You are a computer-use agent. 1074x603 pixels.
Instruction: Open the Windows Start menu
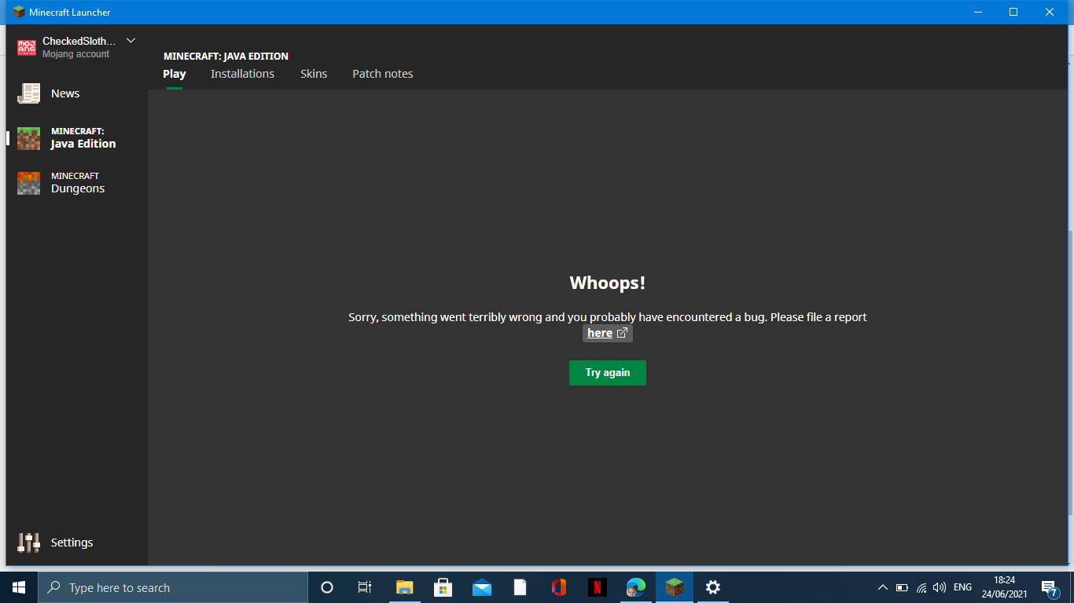19,587
